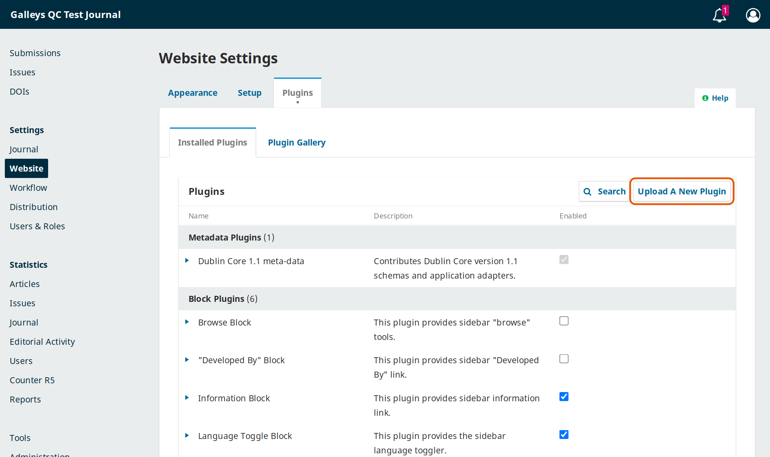Select the Installed Plugins tab
Screen dimensions: 770x457
tap(213, 143)
